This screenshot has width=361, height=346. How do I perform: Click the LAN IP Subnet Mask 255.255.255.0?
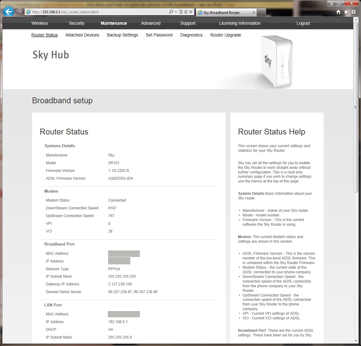[120, 337]
